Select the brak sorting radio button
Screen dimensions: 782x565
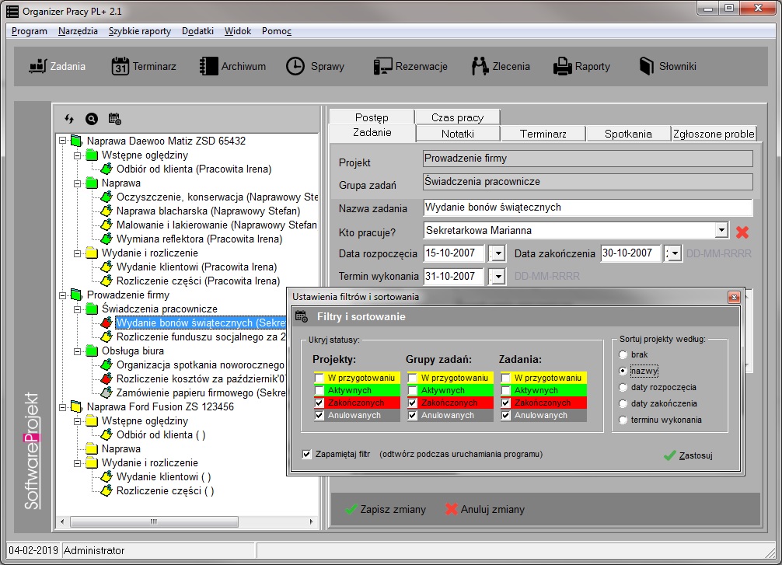(623, 354)
